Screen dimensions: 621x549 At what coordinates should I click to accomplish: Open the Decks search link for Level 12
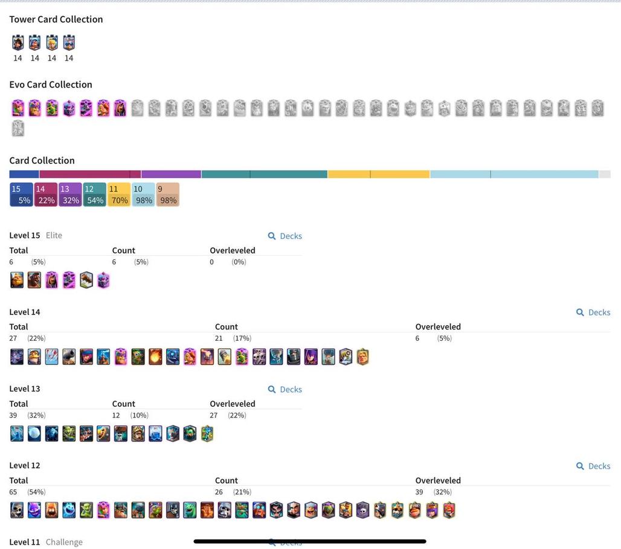pyautogui.click(x=593, y=466)
